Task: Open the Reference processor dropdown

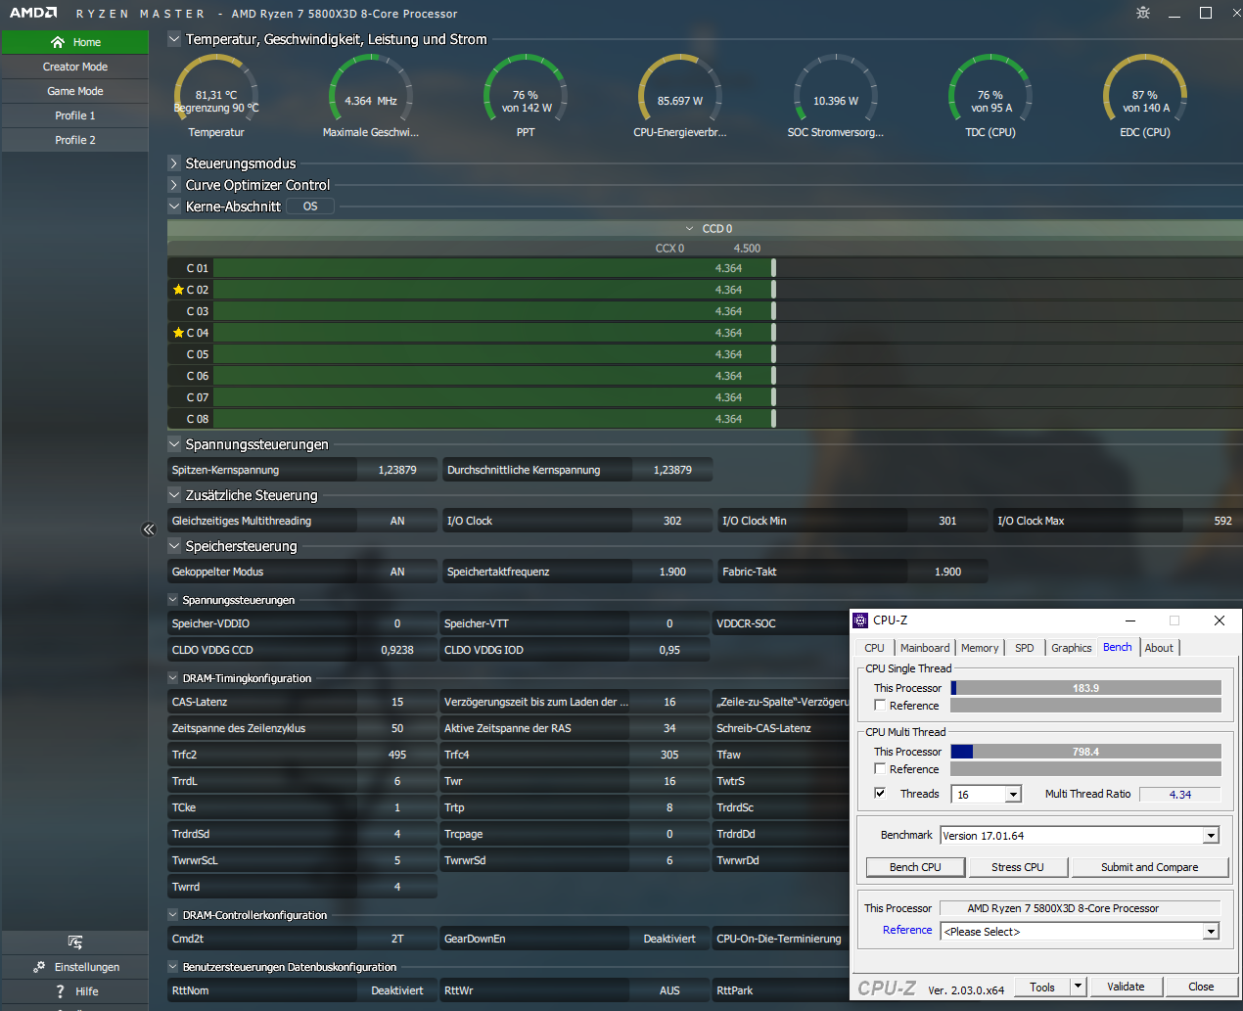Action: click(x=1212, y=932)
